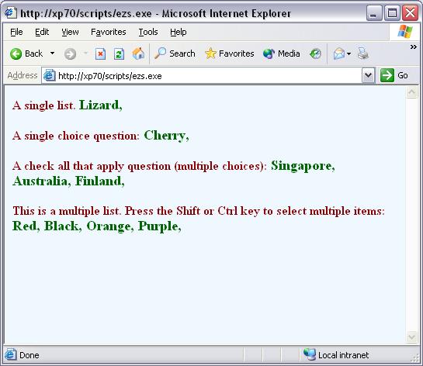The width and height of the screenshot is (423, 366).
Task: Expand the Mail envelope dropdown
Action: (x=348, y=54)
